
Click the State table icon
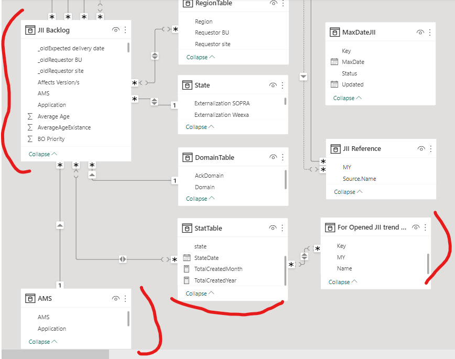[187, 85]
